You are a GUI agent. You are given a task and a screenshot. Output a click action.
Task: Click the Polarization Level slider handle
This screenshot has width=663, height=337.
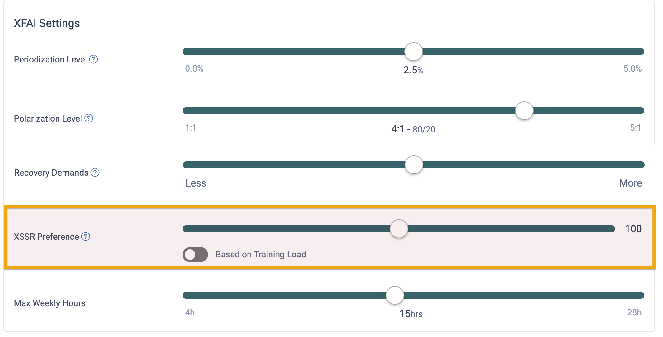click(524, 111)
